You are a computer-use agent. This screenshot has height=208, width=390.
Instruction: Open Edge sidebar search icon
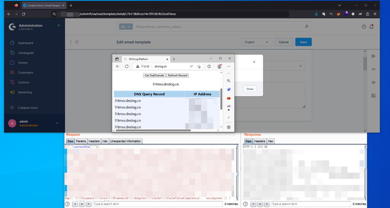228,81
